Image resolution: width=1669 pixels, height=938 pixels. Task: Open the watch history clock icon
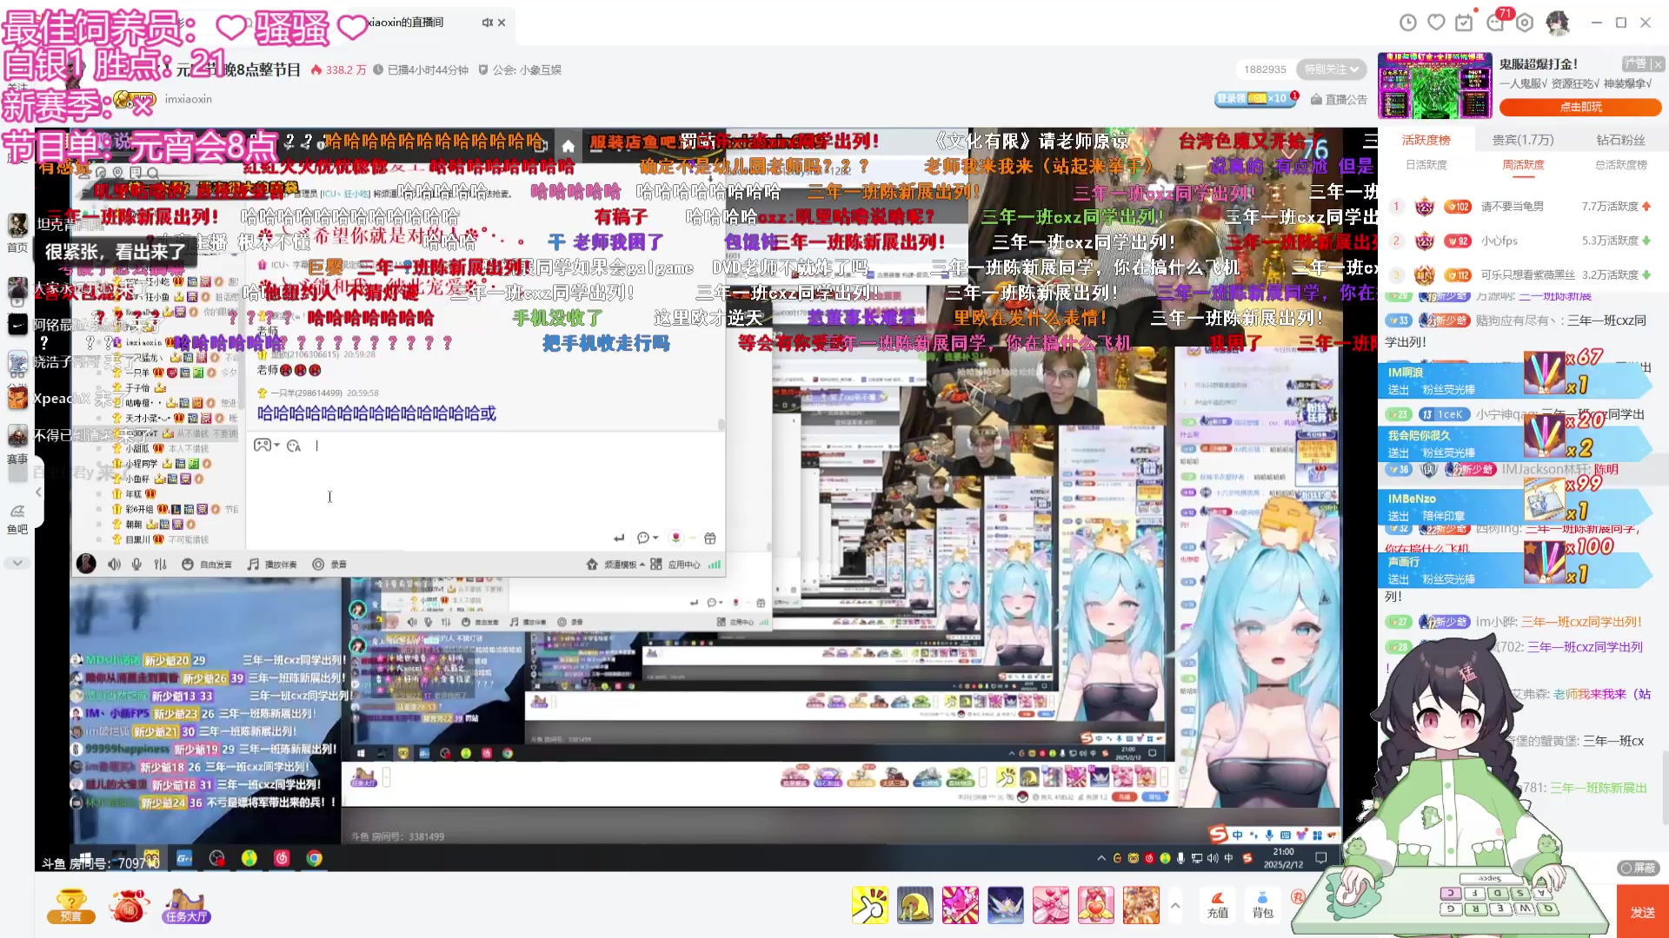click(x=1408, y=23)
